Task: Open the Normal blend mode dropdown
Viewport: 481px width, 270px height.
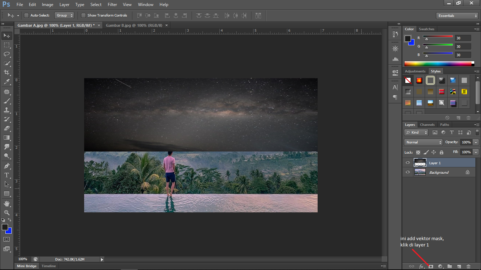Action: (x=423, y=142)
